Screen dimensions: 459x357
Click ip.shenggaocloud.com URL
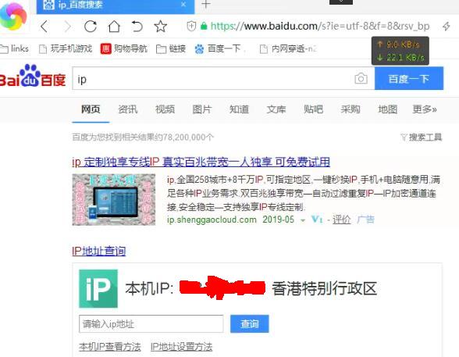pyautogui.click(x=212, y=220)
